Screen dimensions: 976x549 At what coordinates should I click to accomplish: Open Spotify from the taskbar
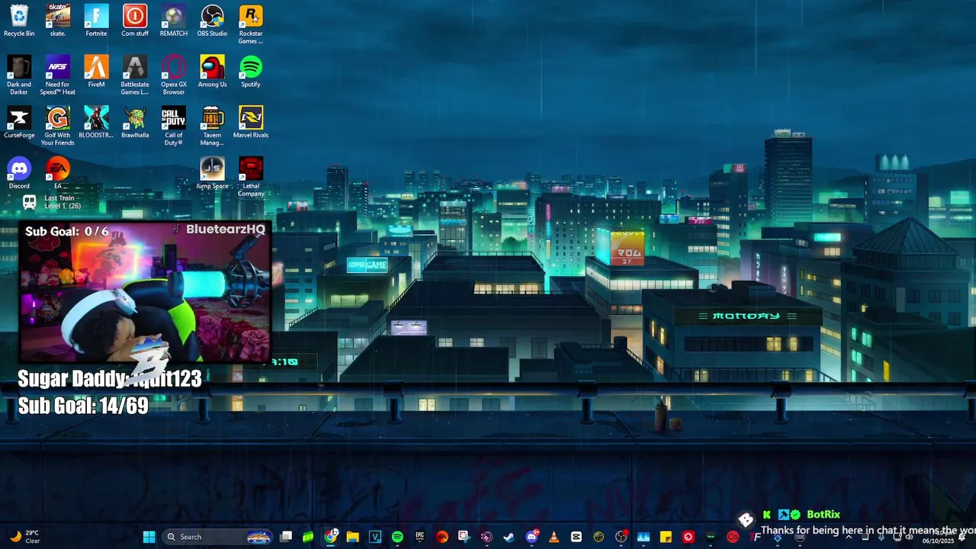click(x=397, y=537)
